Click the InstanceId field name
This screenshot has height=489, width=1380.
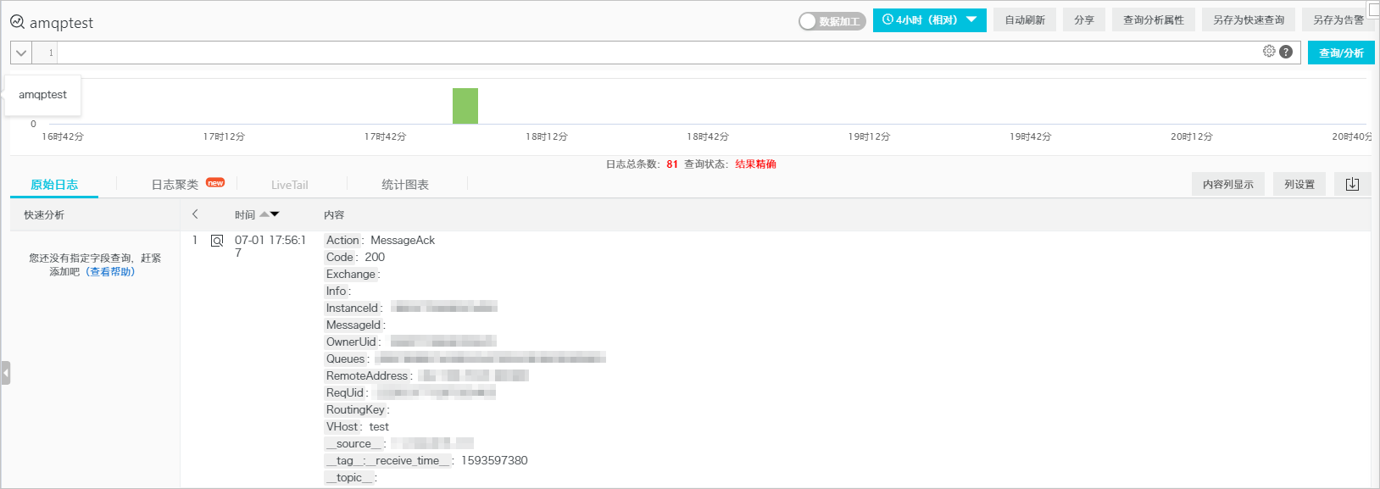pyautogui.click(x=353, y=308)
